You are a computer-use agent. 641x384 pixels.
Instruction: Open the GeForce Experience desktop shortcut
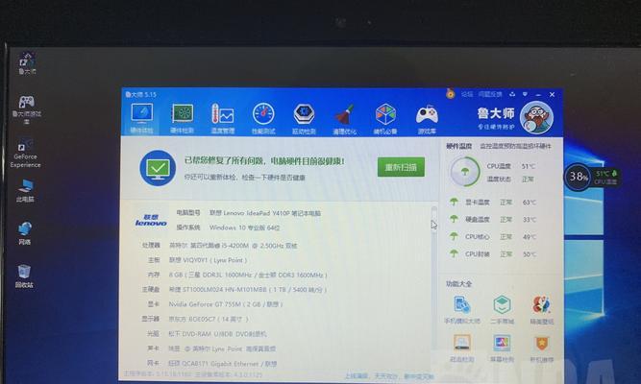[x=25, y=154]
